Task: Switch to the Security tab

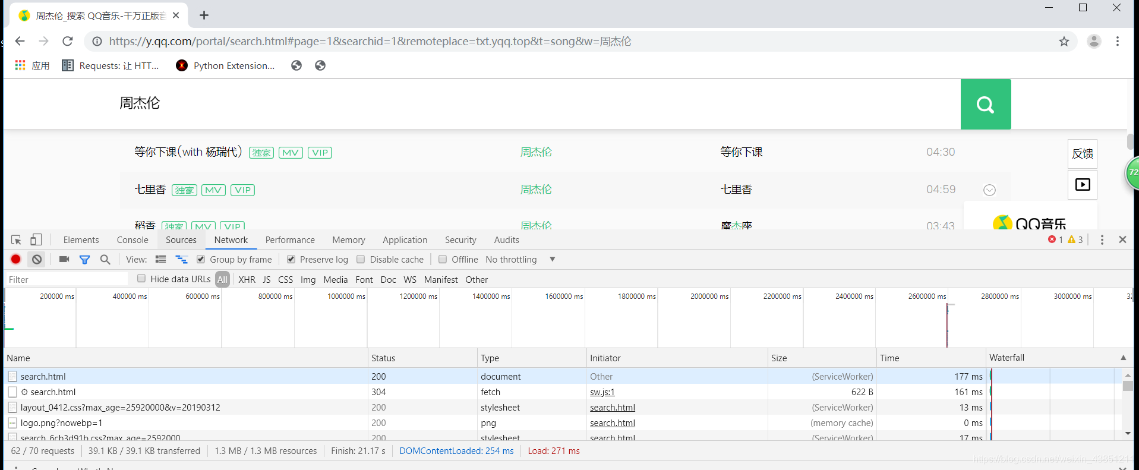Action: click(460, 240)
